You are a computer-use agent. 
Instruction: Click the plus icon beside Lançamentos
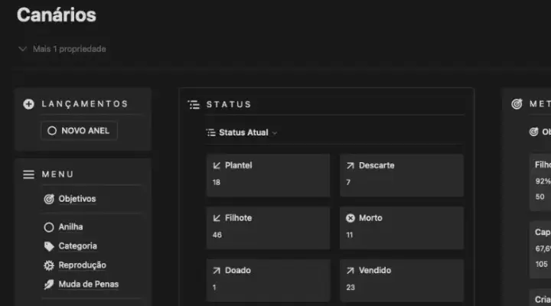(29, 104)
